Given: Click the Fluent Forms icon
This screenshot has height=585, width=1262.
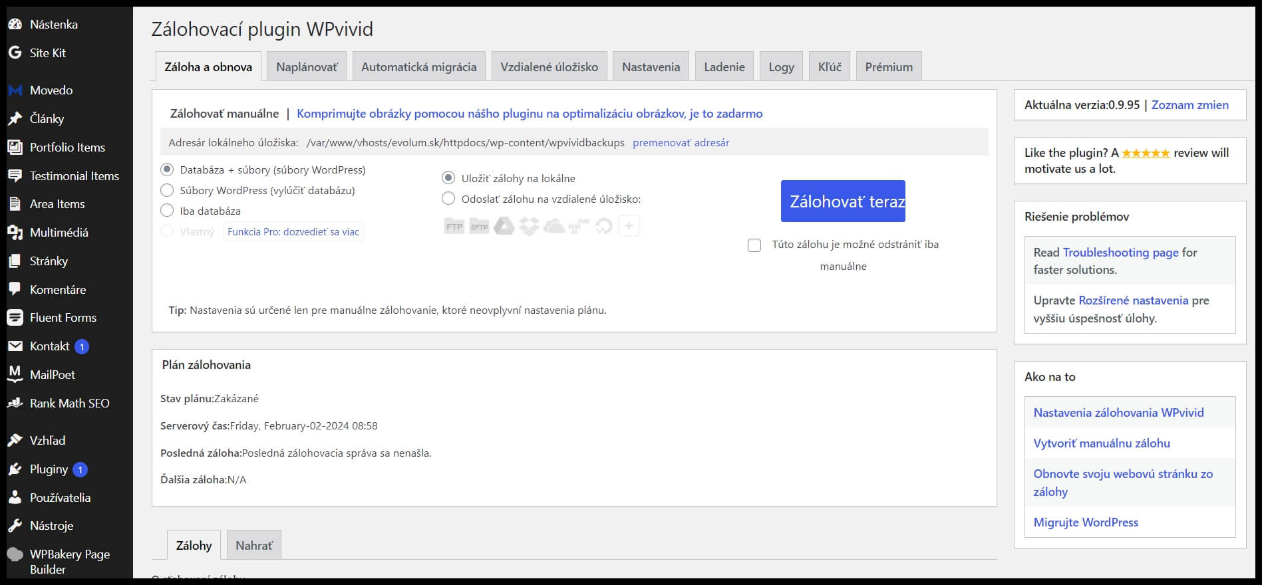Looking at the screenshot, I should click(x=15, y=318).
